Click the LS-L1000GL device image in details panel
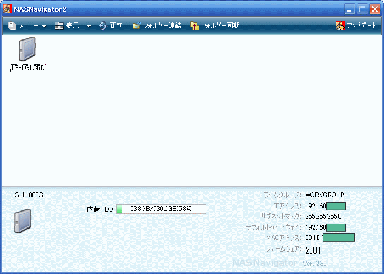This screenshot has width=384, height=274. point(22,221)
